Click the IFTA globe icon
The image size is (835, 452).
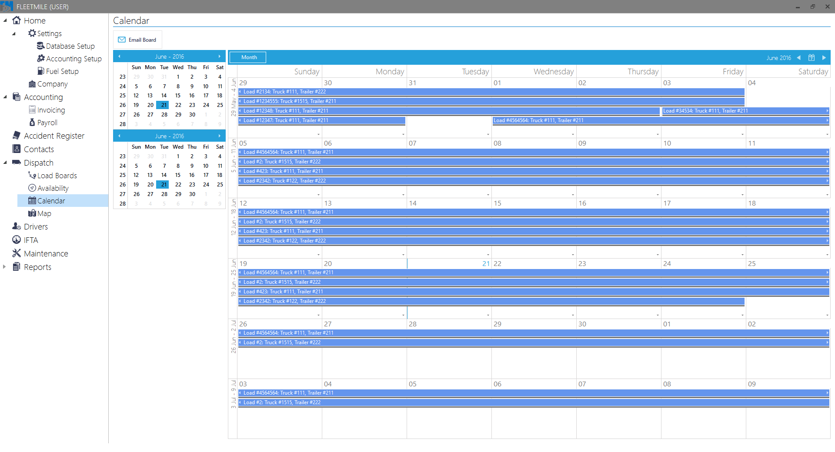point(17,239)
